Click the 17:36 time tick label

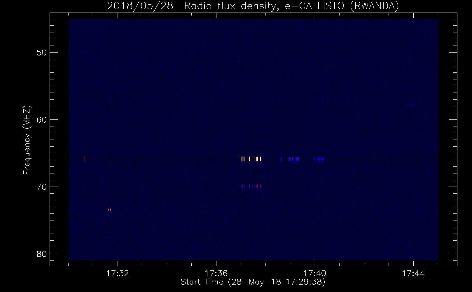click(216, 274)
